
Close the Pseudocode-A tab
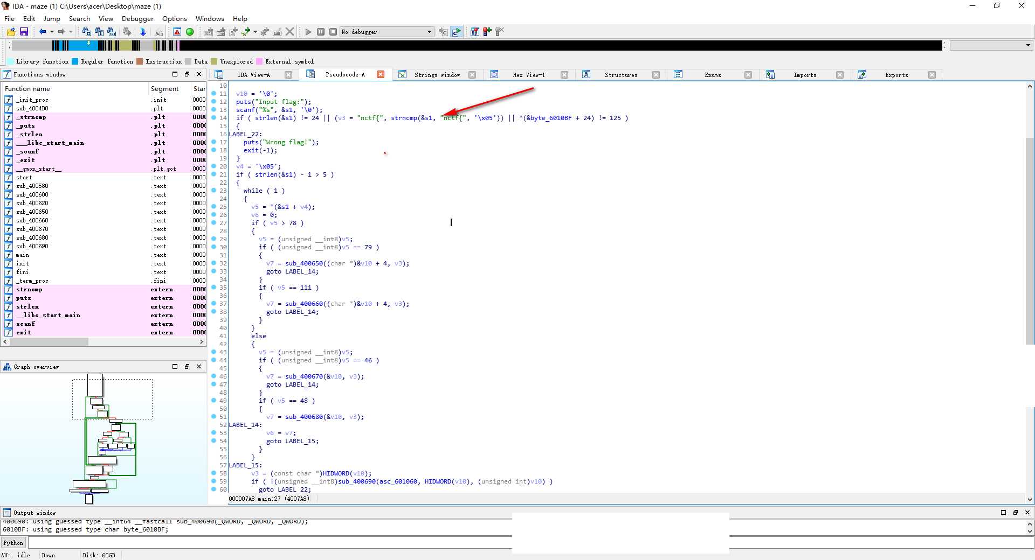(x=381, y=74)
